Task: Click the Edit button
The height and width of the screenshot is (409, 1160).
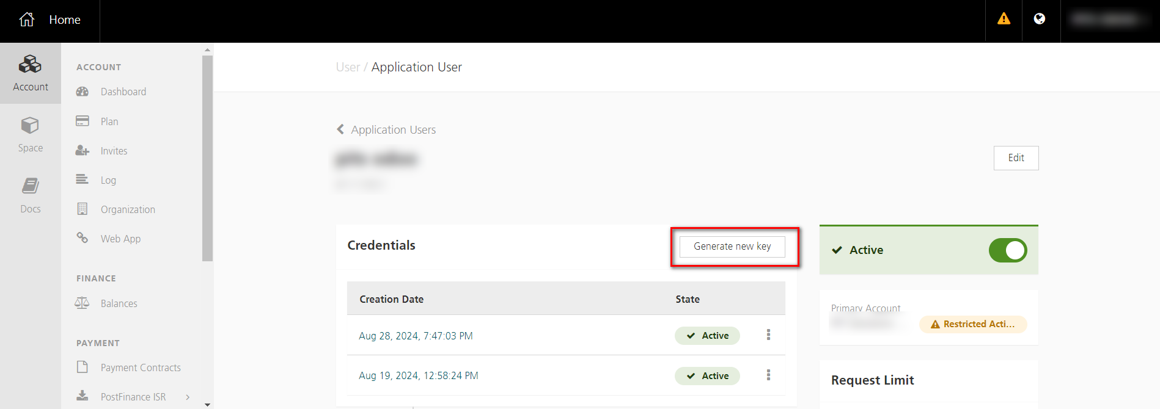Action: [x=1016, y=158]
